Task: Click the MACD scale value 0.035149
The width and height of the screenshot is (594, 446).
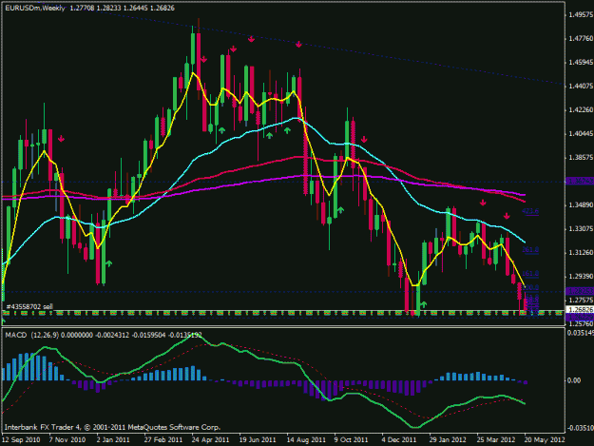Action: coord(581,333)
